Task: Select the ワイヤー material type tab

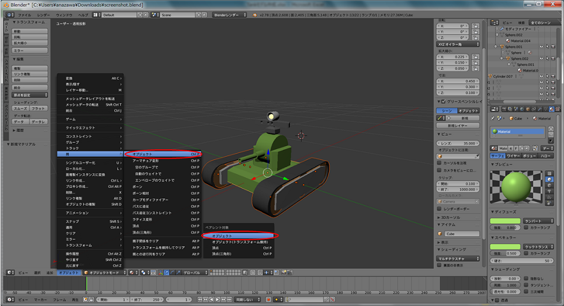Action: 513,155
